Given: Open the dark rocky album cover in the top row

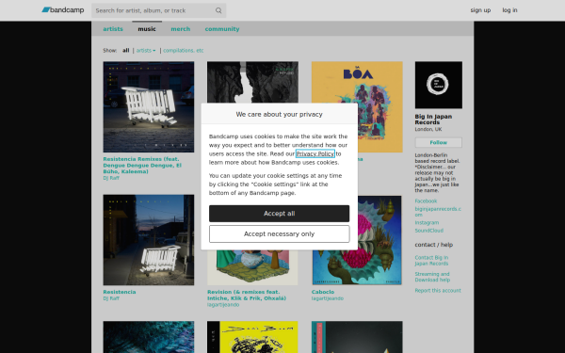Looking at the screenshot, I should pyautogui.click(x=252, y=82).
